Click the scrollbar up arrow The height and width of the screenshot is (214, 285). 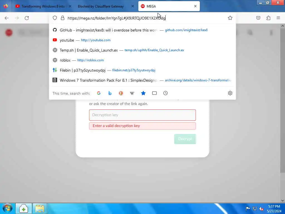click(x=282, y=26)
